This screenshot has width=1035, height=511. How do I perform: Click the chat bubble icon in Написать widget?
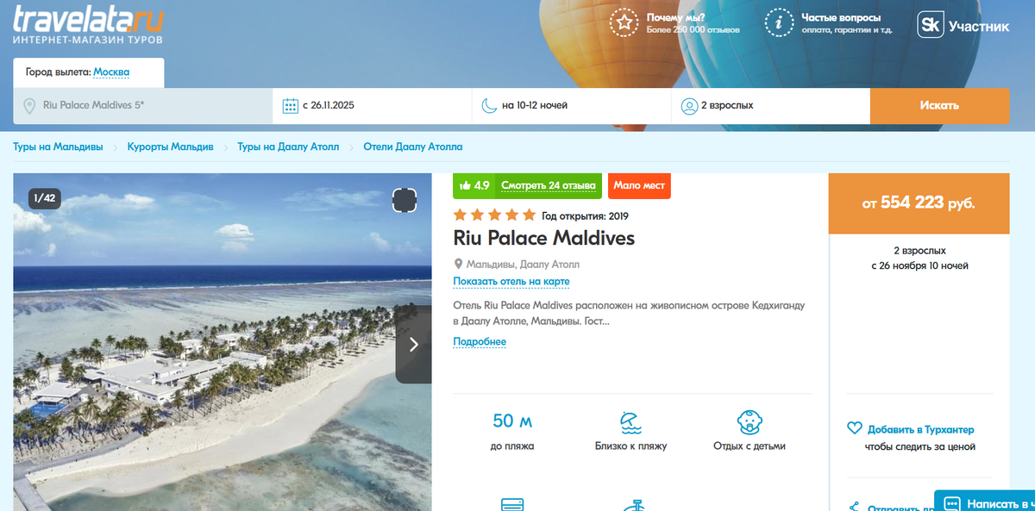(952, 503)
